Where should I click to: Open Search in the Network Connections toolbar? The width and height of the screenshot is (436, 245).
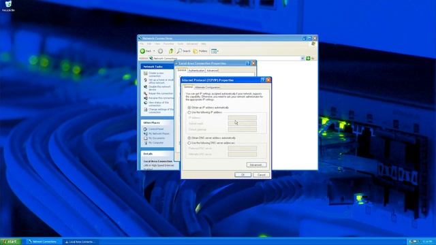pos(183,51)
